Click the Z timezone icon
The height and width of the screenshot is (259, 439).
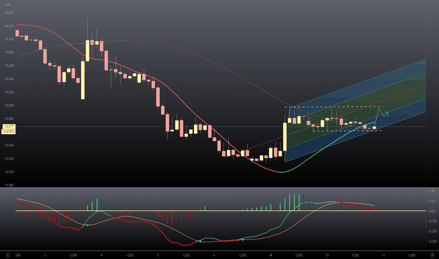tap(8, 255)
